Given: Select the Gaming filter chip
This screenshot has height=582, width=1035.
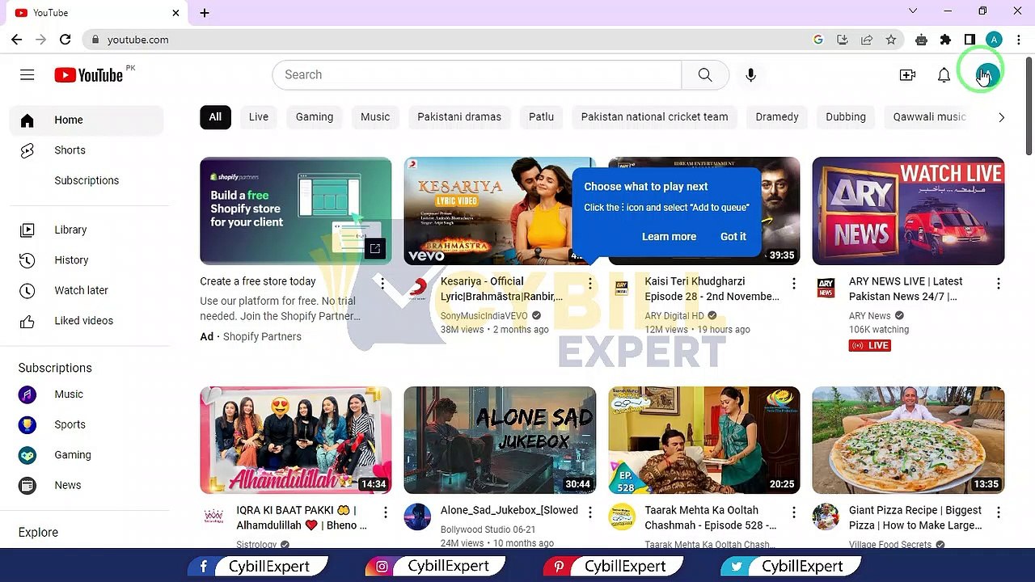Looking at the screenshot, I should pyautogui.click(x=315, y=117).
